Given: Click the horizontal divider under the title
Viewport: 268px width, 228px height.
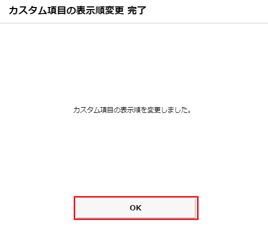Looking at the screenshot, I should [134, 23].
